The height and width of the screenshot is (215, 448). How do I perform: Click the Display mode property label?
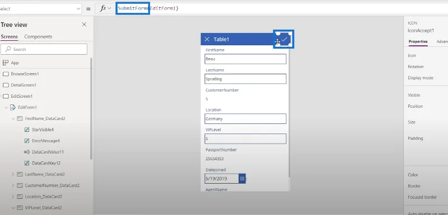(x=421, y=78)
